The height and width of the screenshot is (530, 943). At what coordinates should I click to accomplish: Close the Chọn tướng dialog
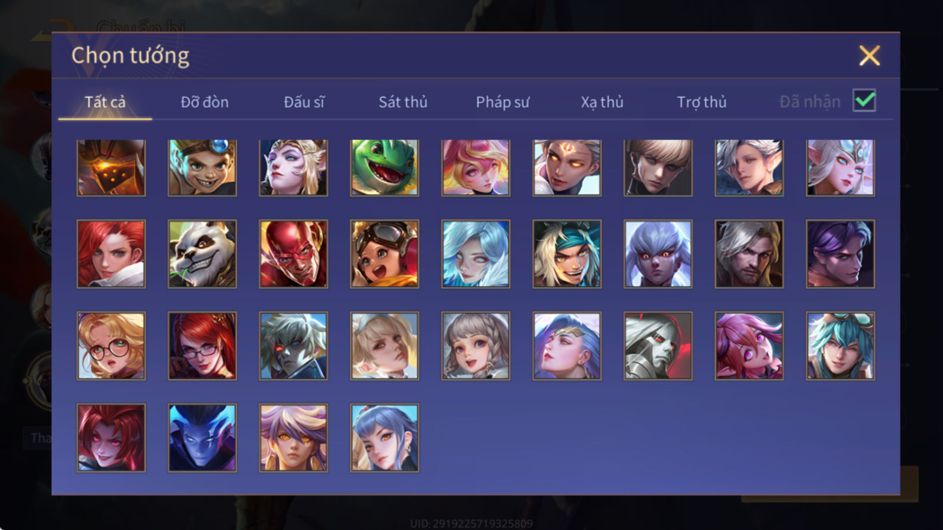click(870, 55)
